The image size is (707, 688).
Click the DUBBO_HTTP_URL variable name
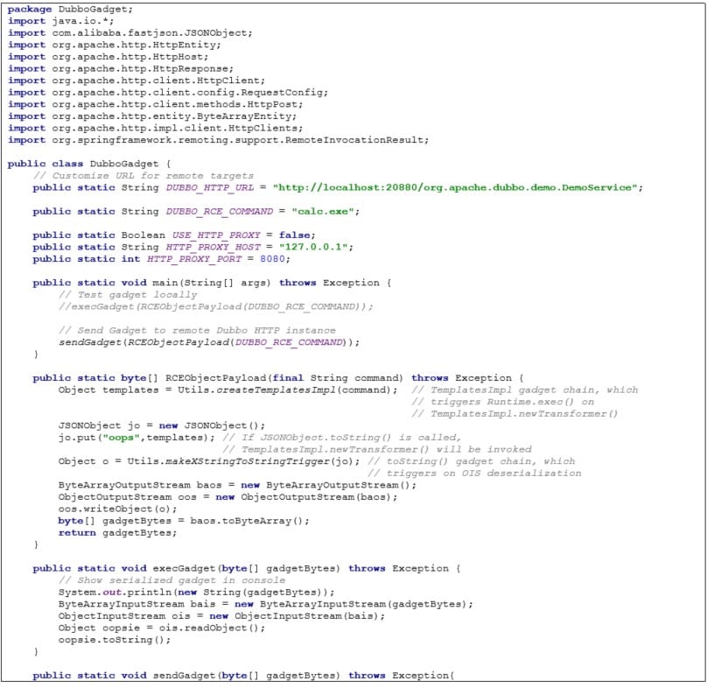click(210, 187)
